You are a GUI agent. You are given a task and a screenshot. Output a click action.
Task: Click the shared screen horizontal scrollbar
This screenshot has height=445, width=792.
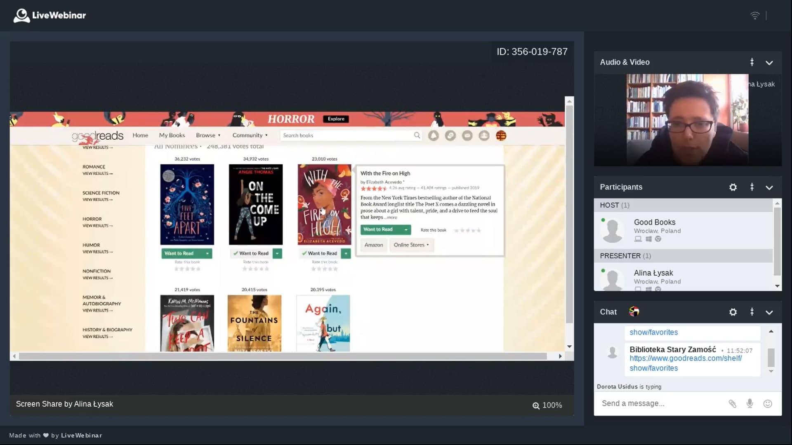[x=283, y=356]
